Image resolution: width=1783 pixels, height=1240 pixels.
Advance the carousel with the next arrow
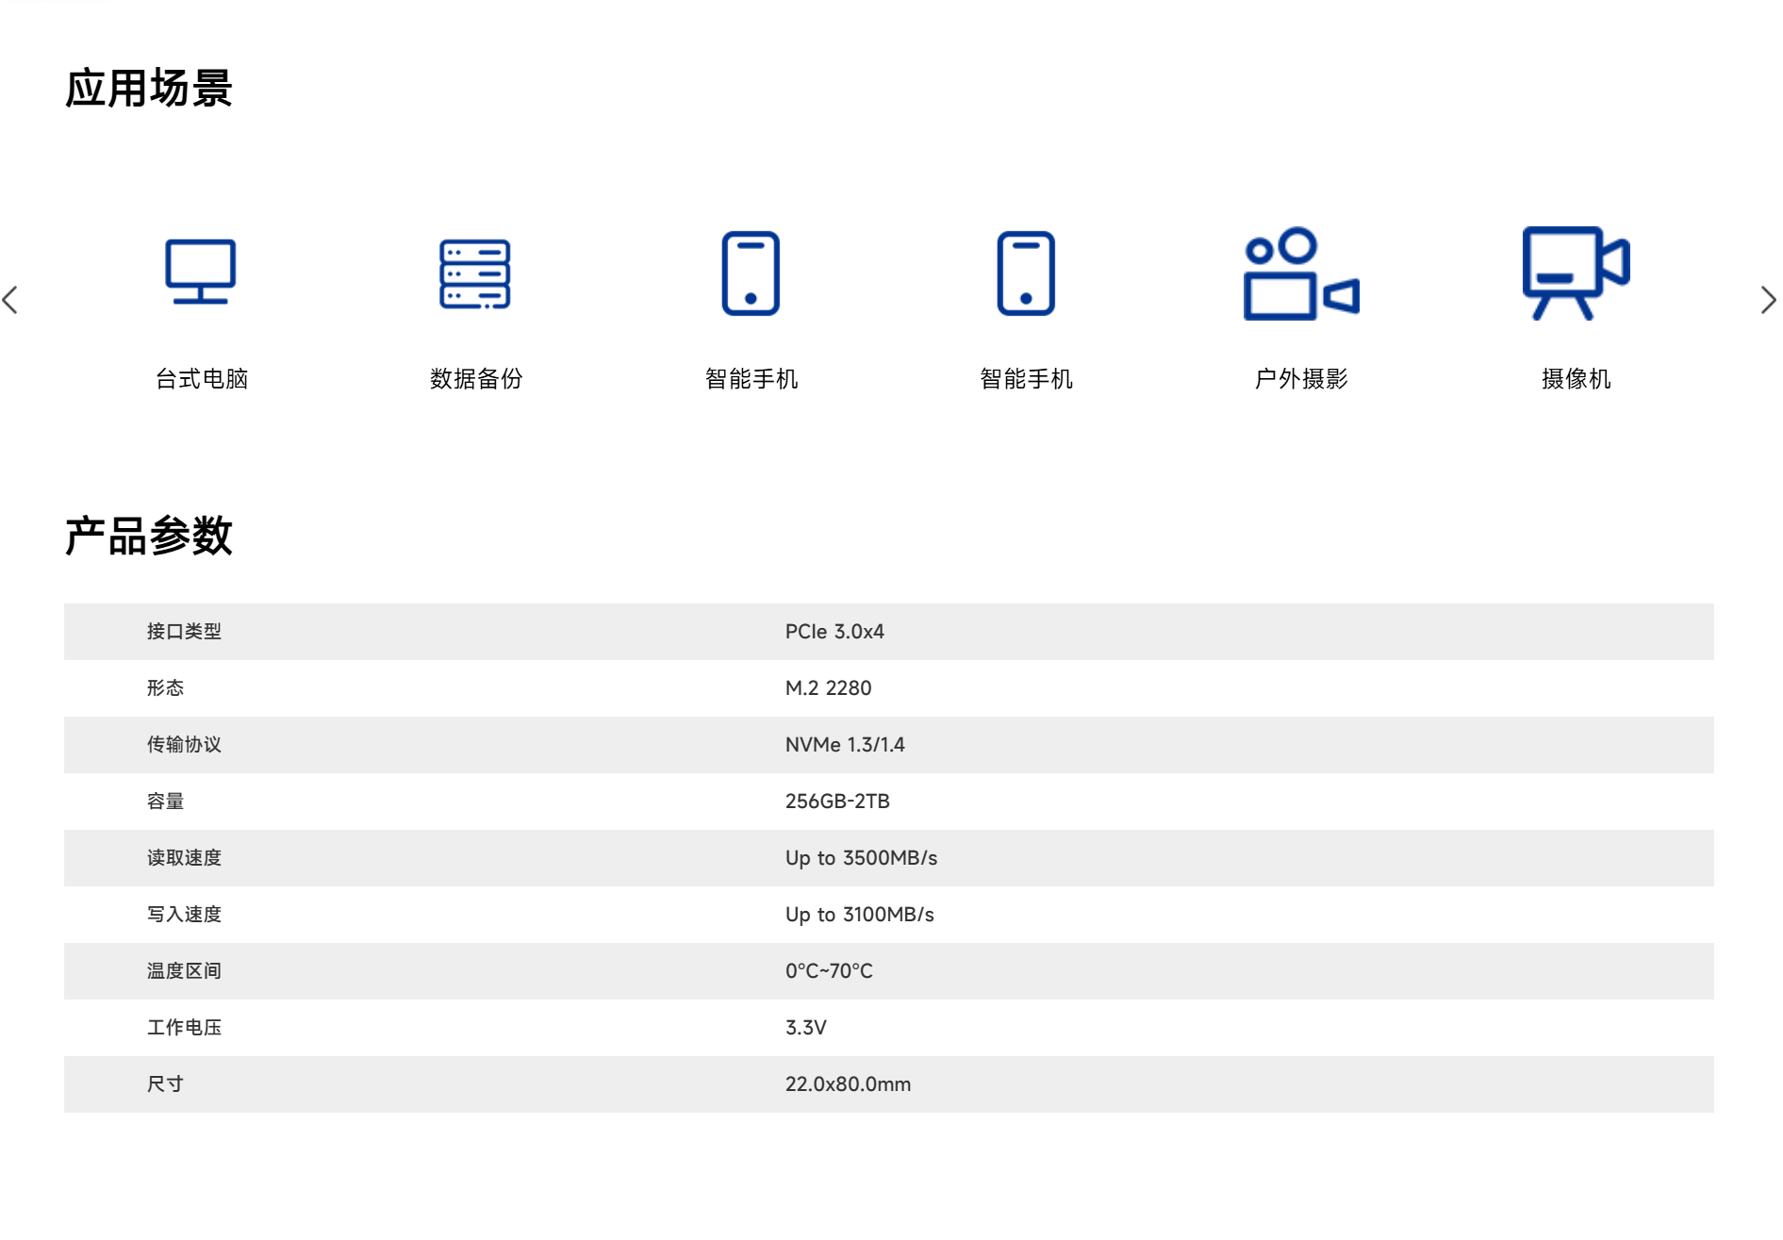coord(1768,301)
